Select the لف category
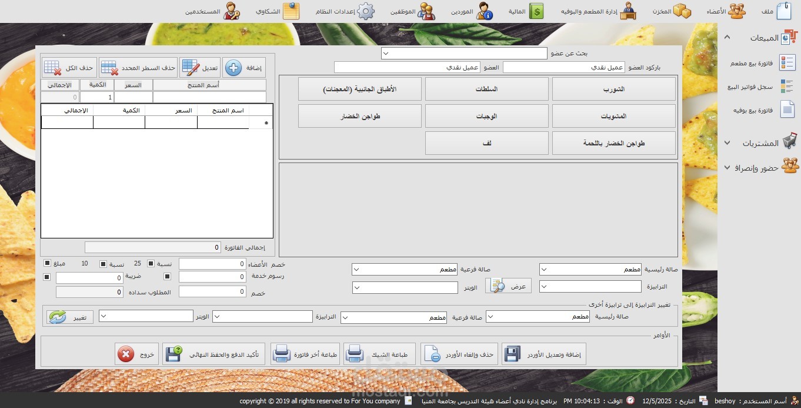 tap(487, 143)
